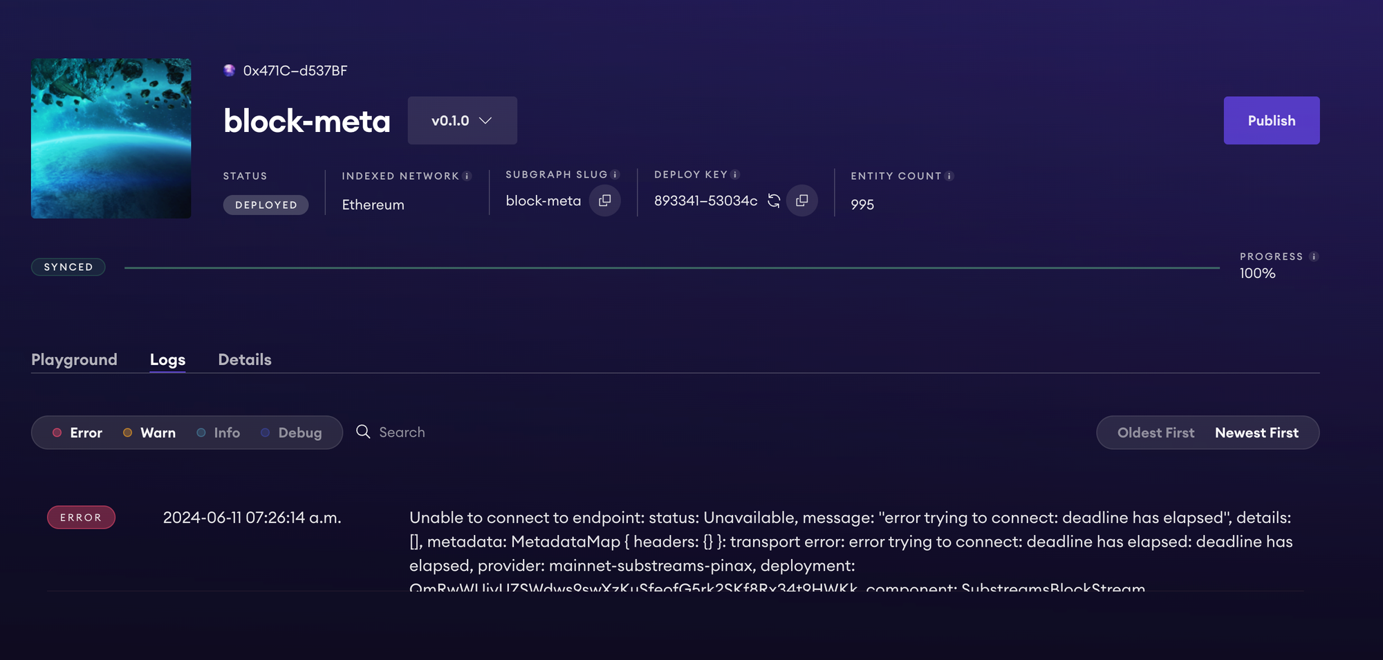Open the Details tab
1383x660 pixels.
pyautogui.click(x=245, y=359)
